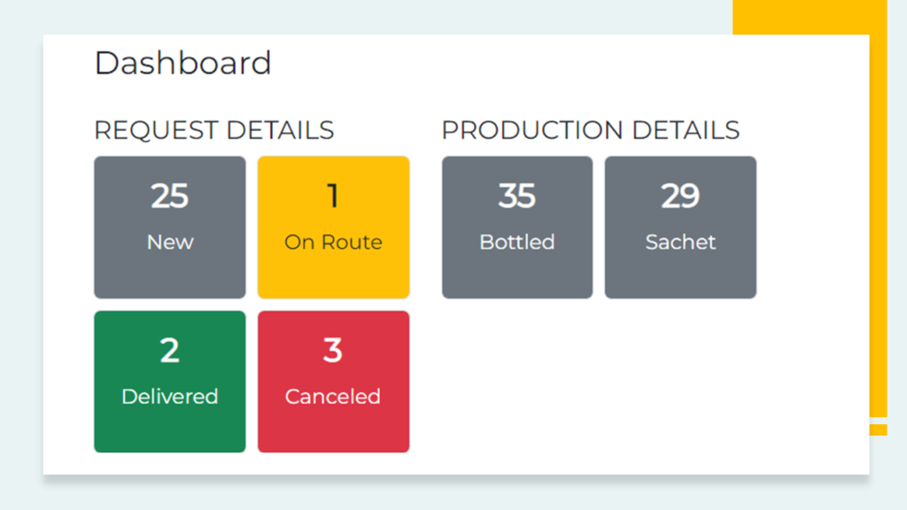Select the 'Canceled' label text

[x=333, y=397]
